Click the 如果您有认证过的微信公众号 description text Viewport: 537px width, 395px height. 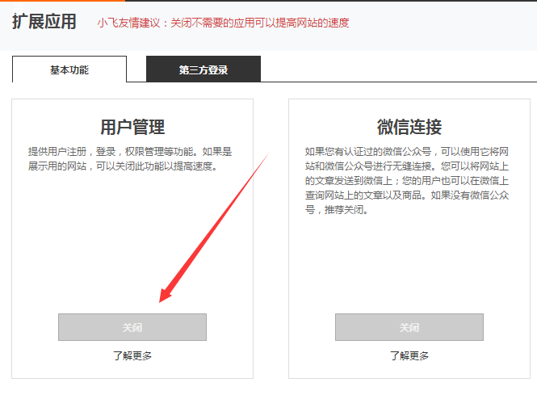407,180
